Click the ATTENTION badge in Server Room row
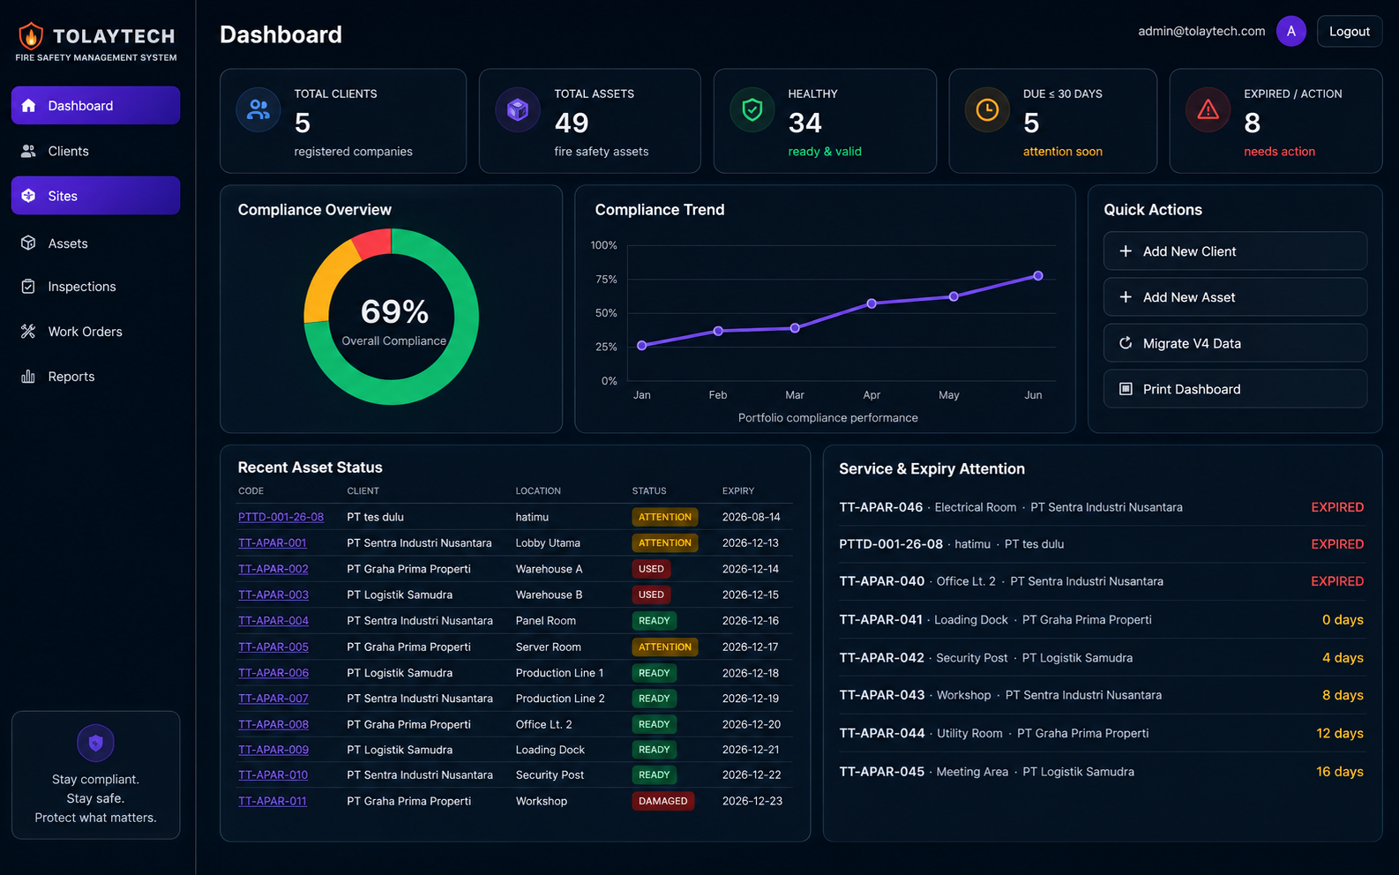This screenshot has height=875, width=1399. pos(665,647)
